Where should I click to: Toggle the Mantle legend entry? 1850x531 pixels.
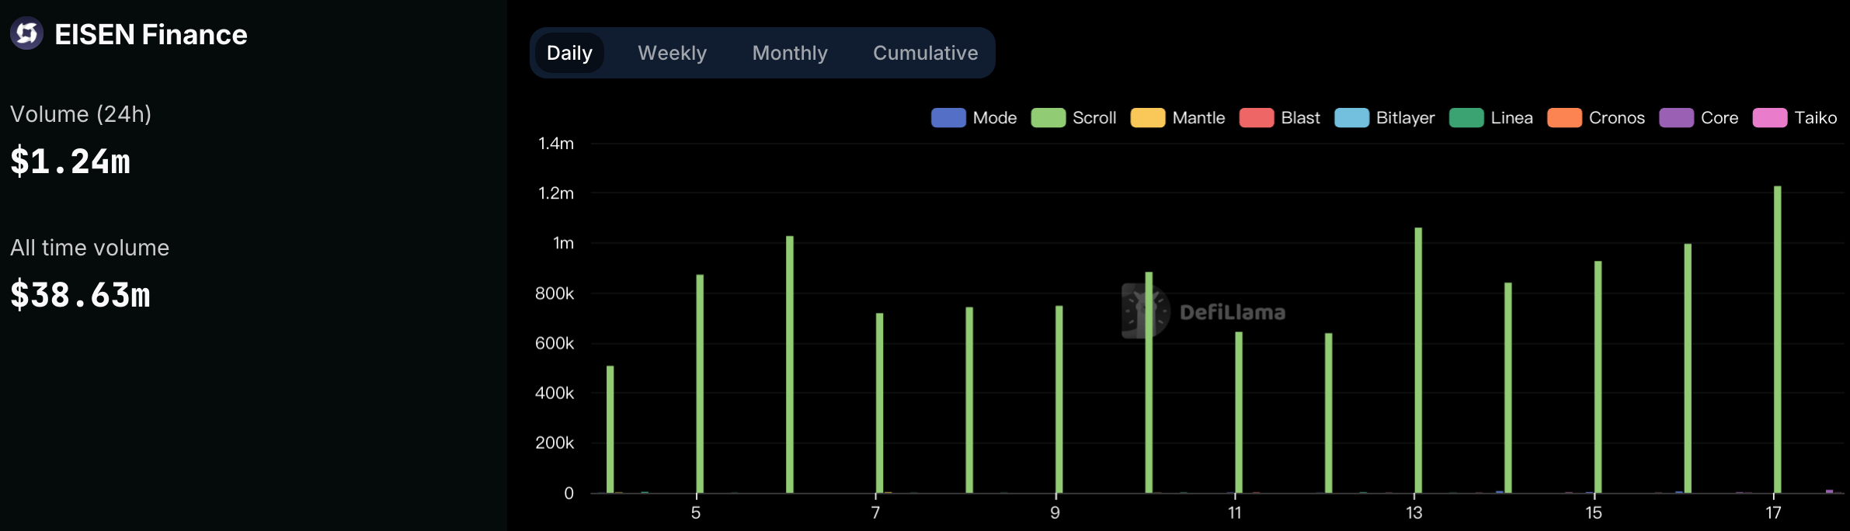(1177, 118)
